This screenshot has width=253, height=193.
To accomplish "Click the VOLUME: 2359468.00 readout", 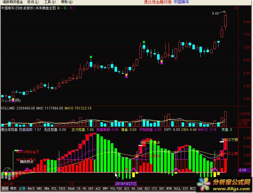I will [x=18, y=108].
